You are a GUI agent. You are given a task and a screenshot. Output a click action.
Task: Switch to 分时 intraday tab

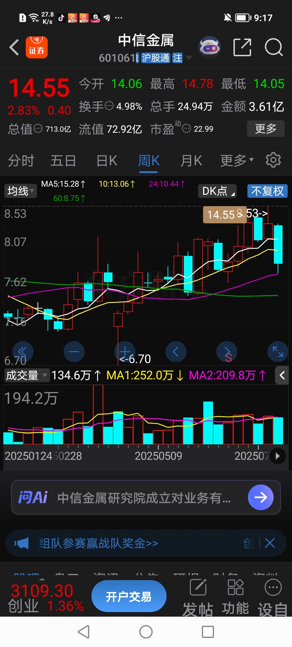(x=21, y=160)
